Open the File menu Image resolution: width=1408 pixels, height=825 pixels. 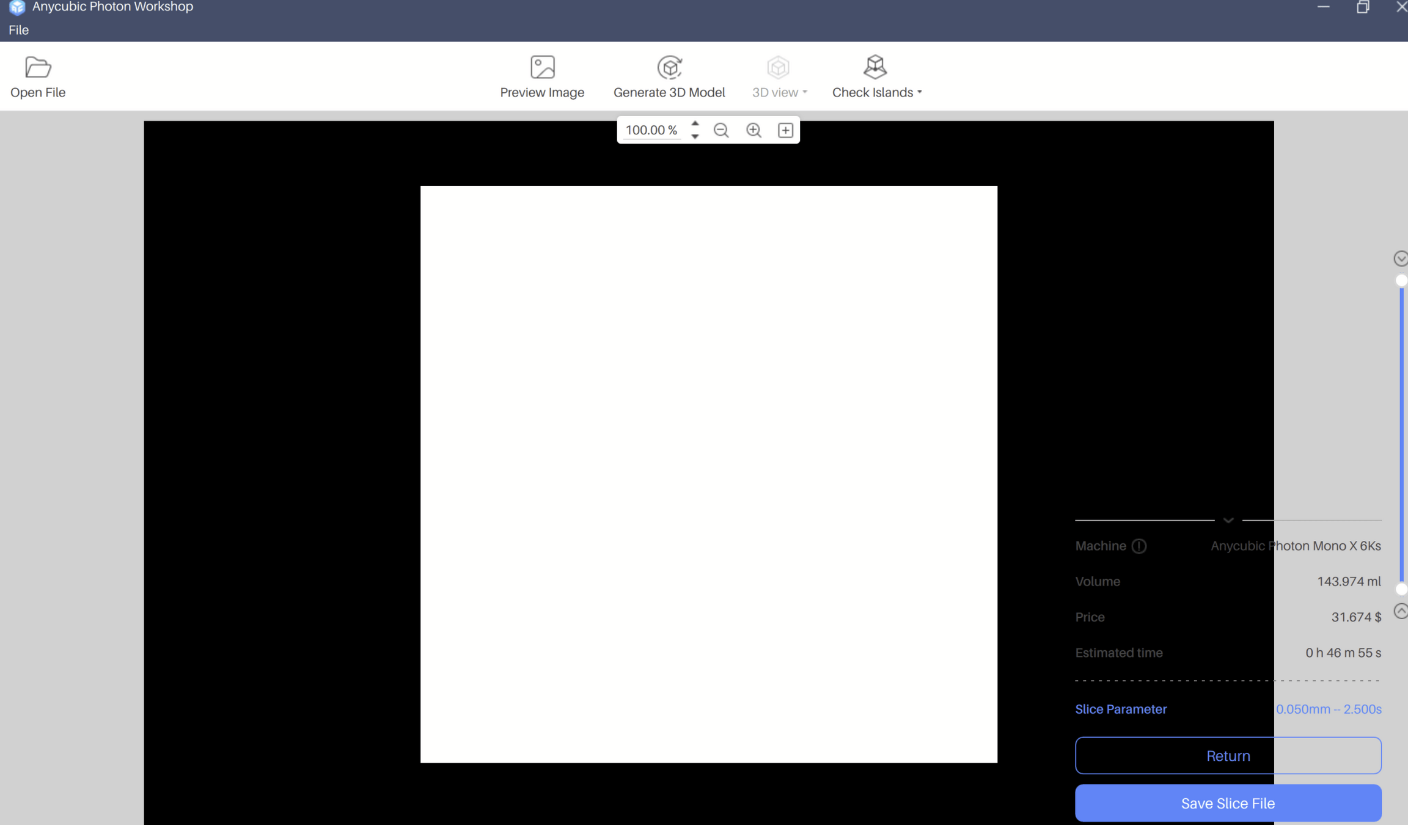pyautogui.click(x=18, y=30)
